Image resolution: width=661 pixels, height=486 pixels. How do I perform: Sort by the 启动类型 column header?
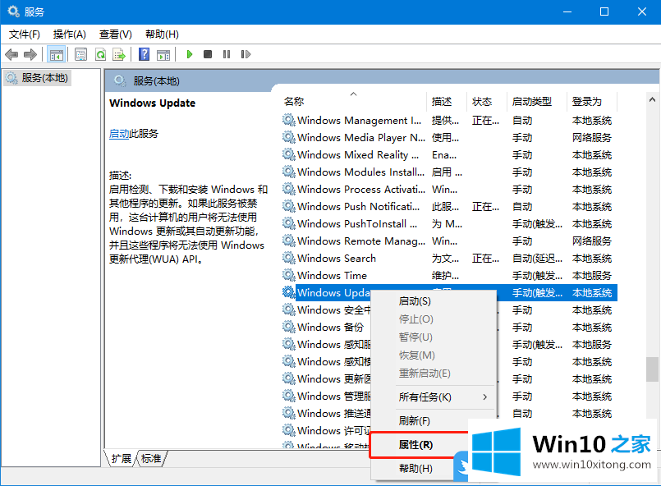(537, 101)
